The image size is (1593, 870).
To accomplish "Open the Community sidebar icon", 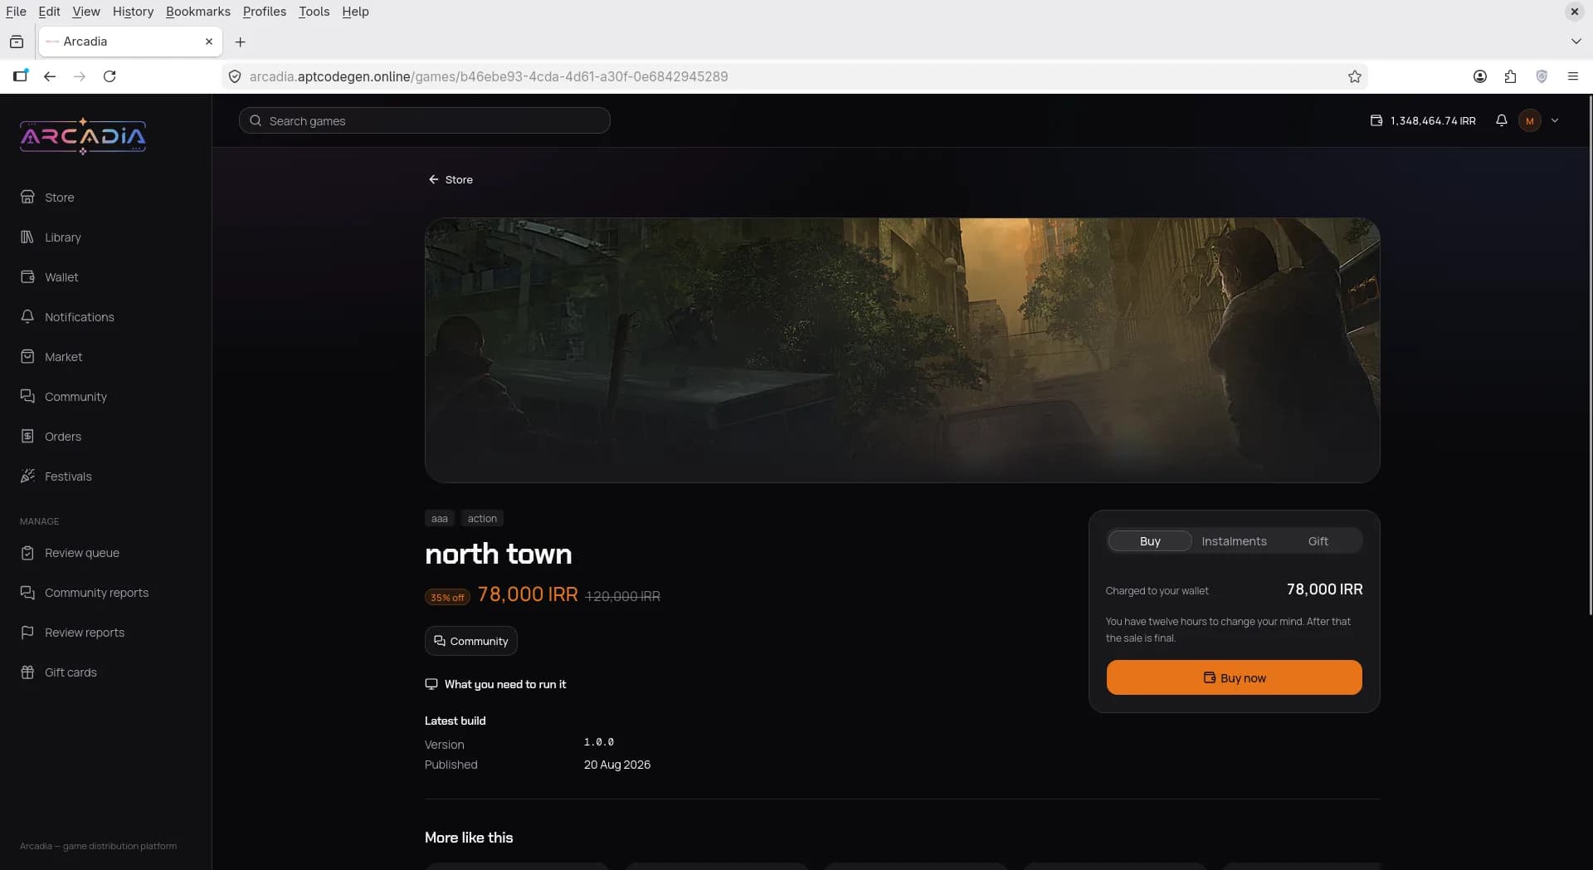I will pos(27,396).
